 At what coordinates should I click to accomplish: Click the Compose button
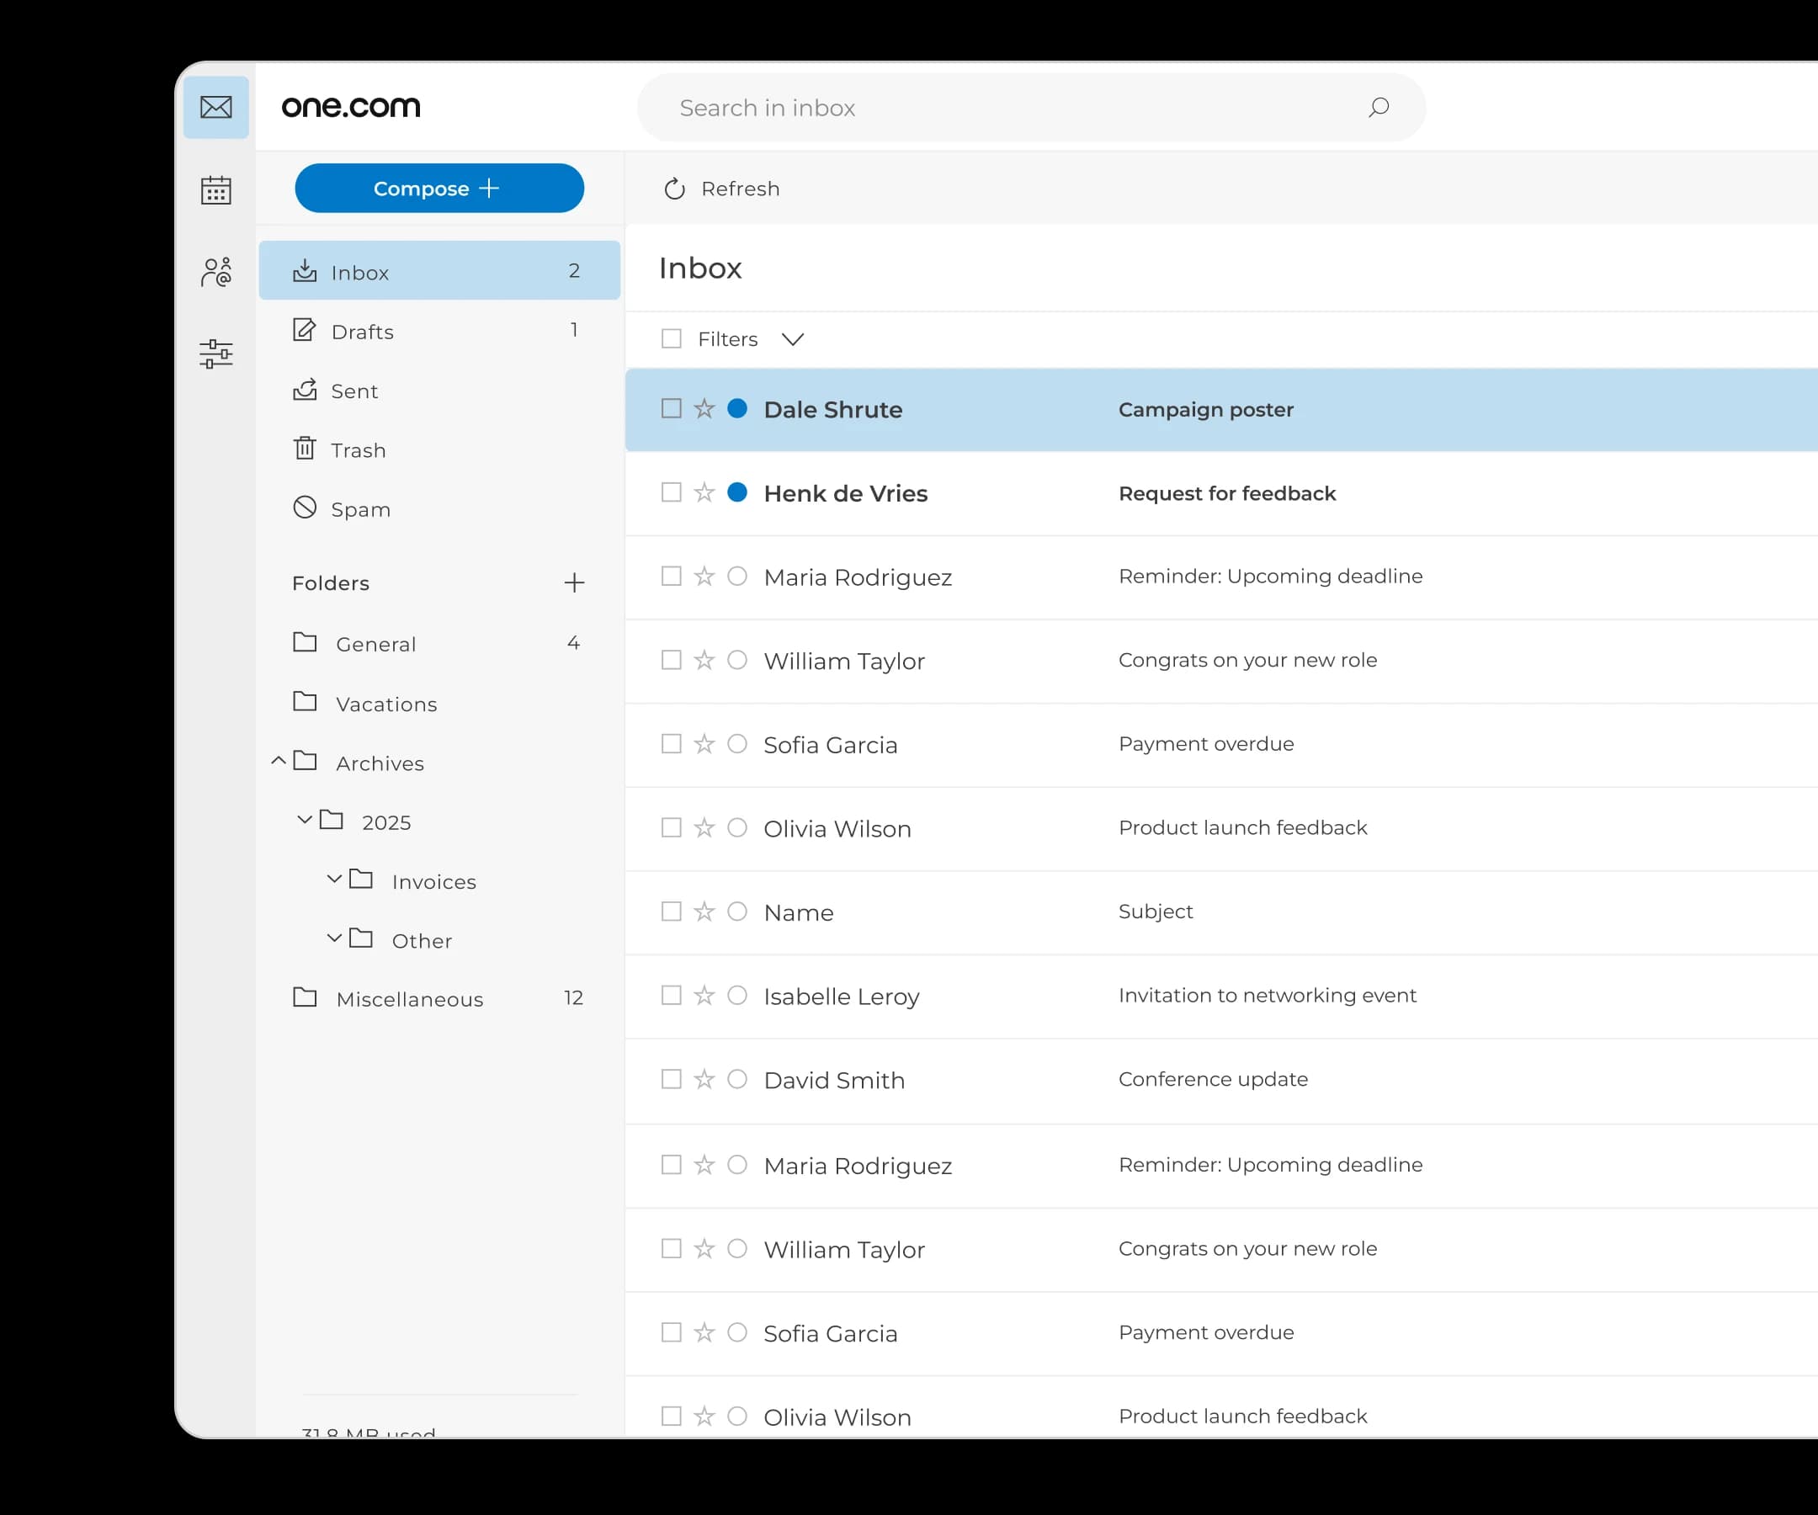(x=439, y=188)
